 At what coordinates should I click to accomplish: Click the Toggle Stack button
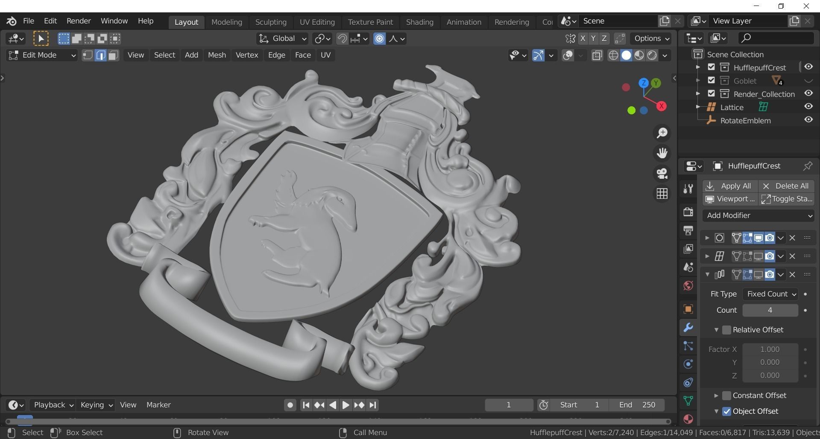pos(786,199)
